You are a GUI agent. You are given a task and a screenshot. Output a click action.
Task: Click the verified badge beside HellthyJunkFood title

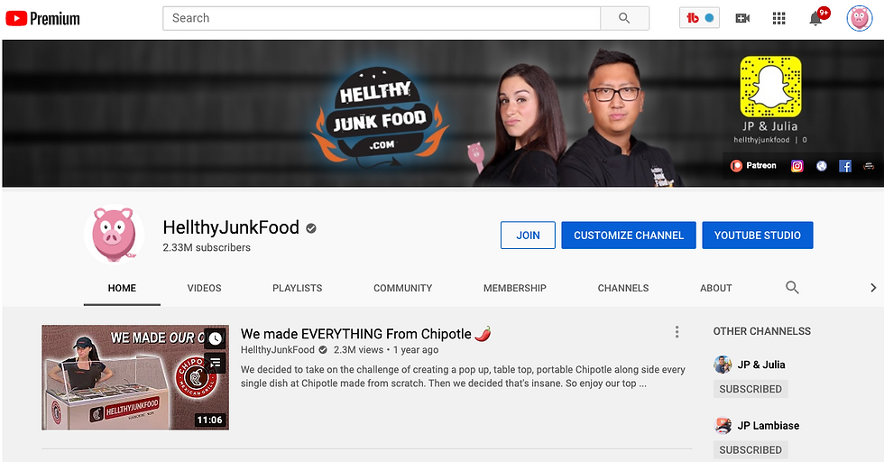click(311, 228)
